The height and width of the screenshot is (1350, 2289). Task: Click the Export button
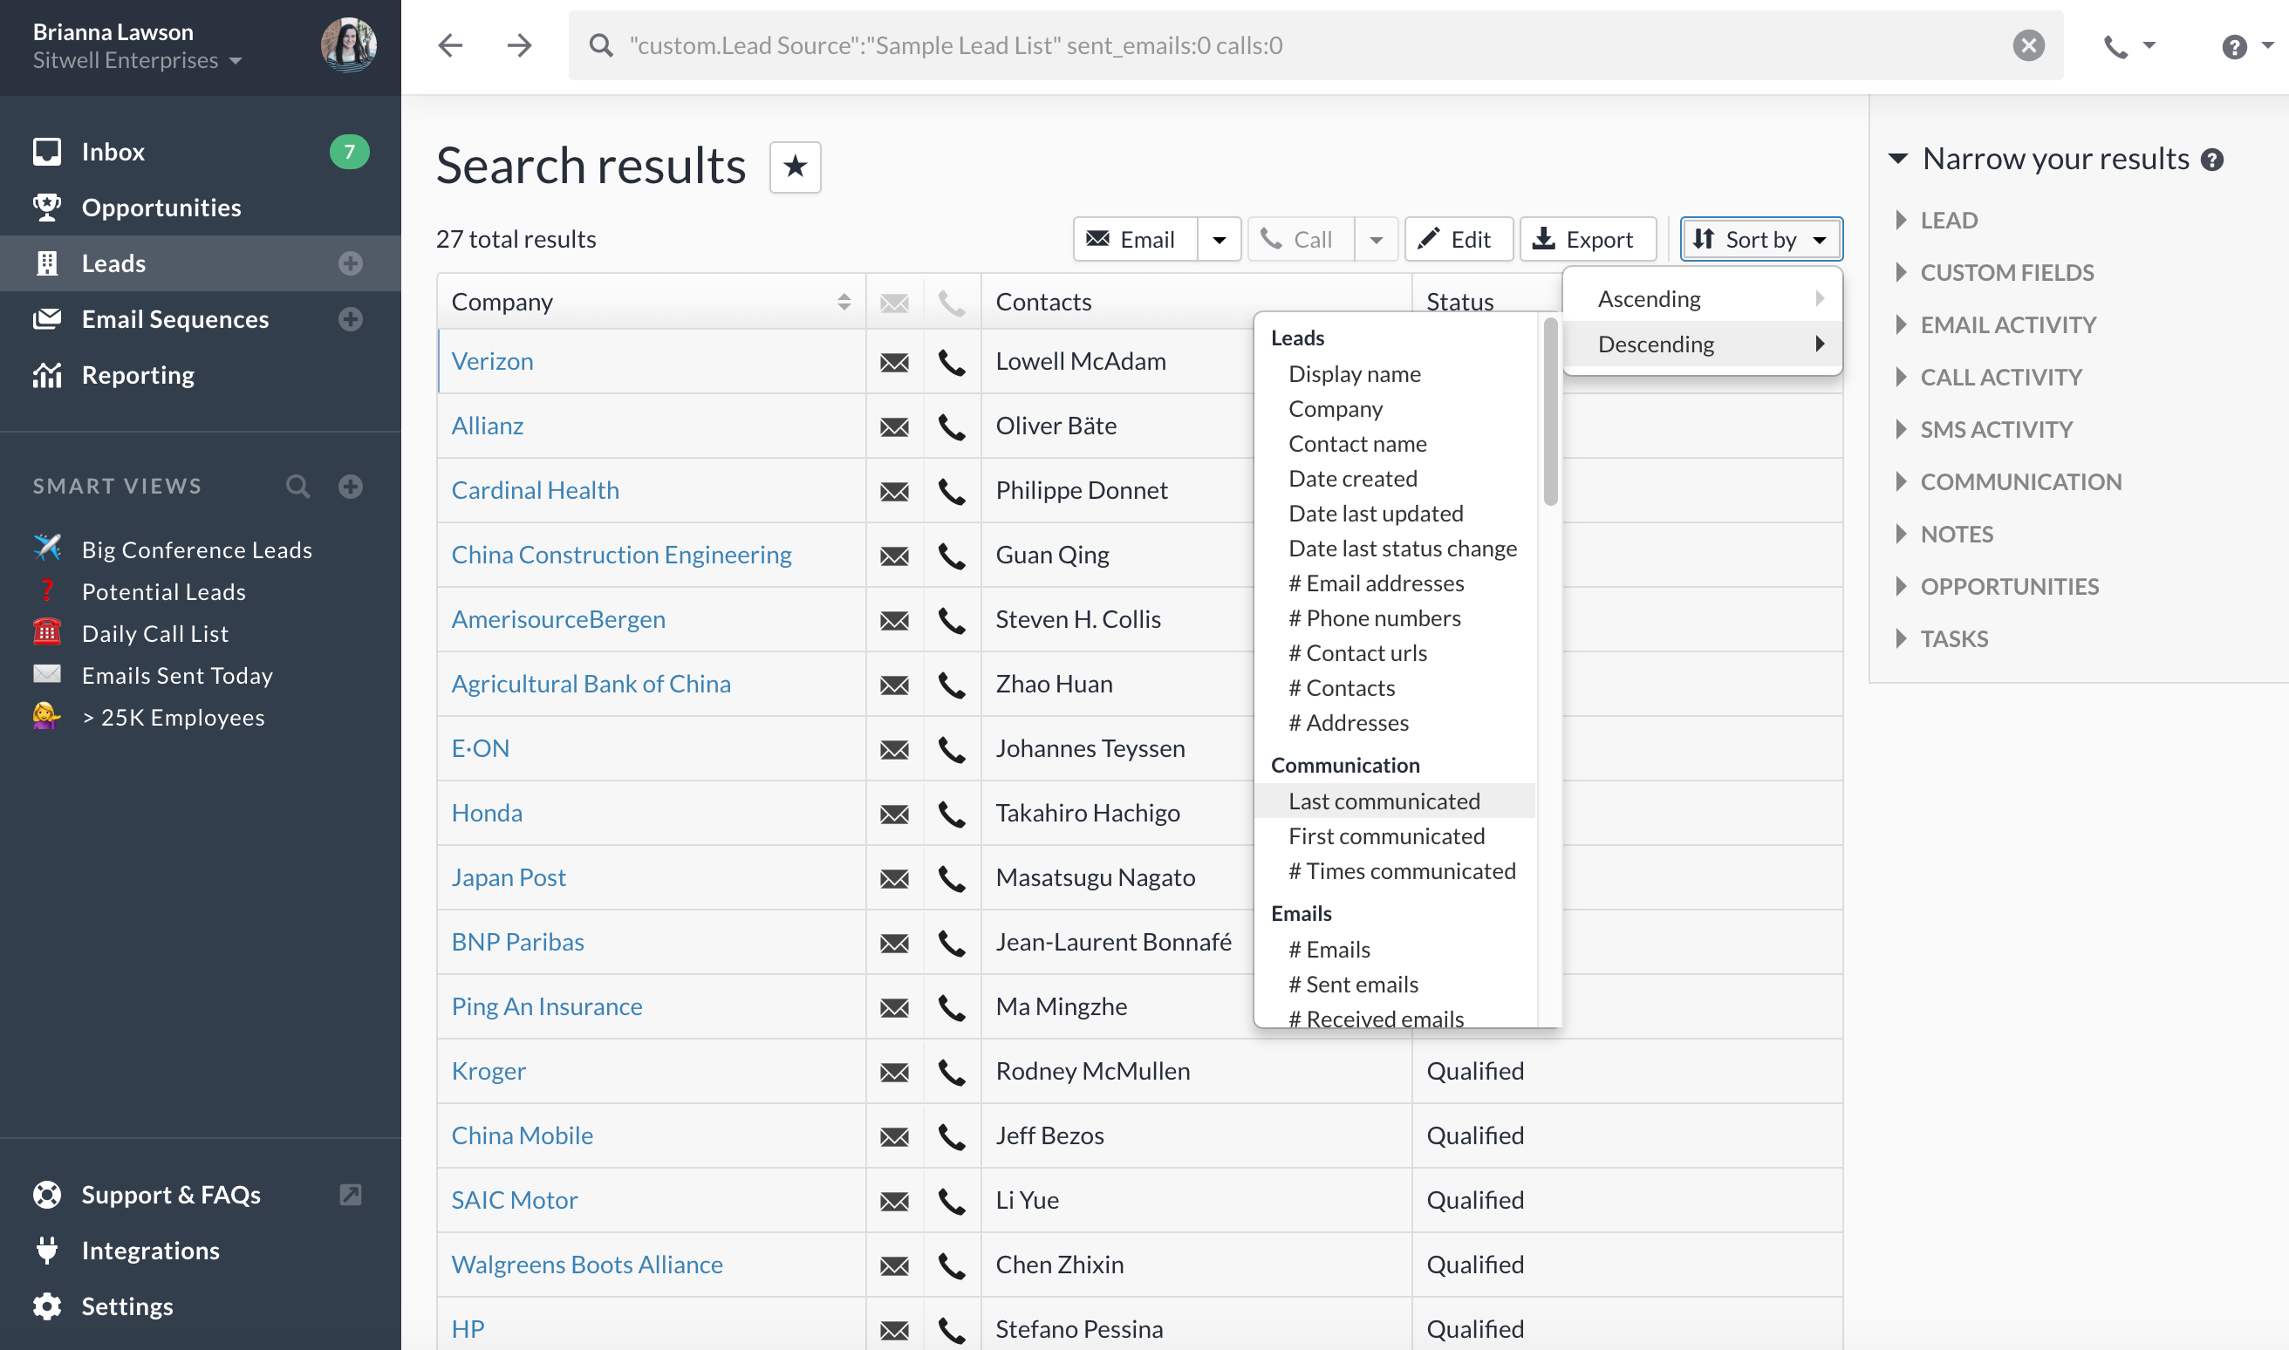[1587, 240]
